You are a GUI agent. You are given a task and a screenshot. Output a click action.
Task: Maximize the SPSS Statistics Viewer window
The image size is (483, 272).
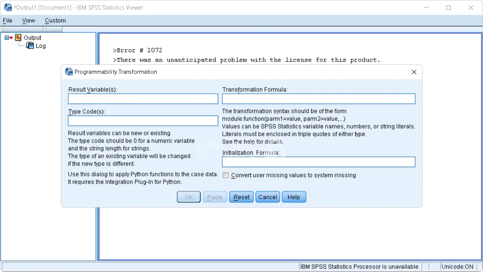[x=449, y=8]
